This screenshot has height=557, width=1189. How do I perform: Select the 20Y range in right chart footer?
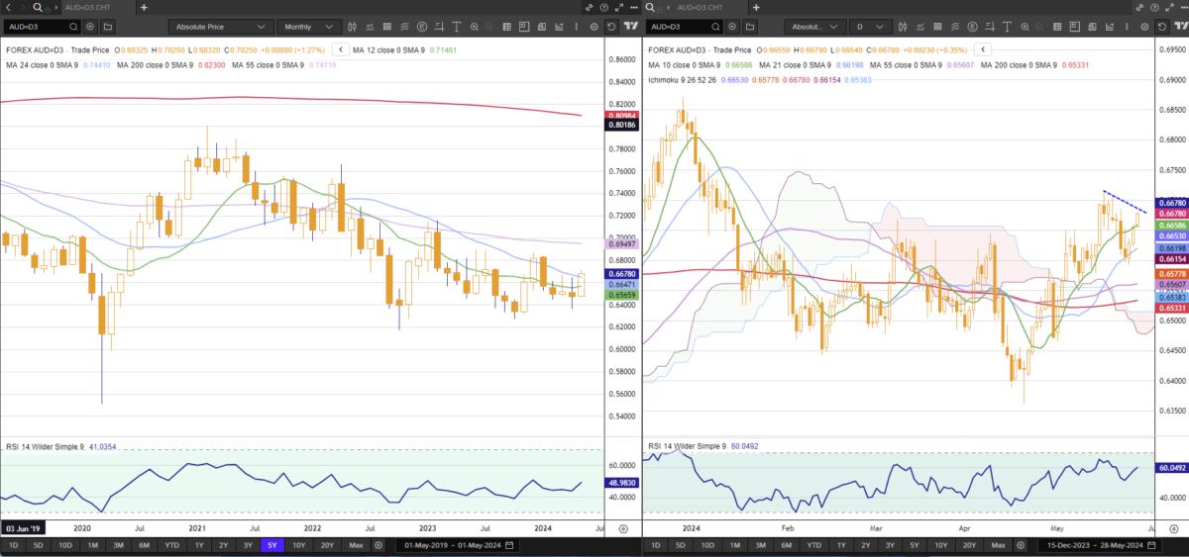[x=969, y=545]
